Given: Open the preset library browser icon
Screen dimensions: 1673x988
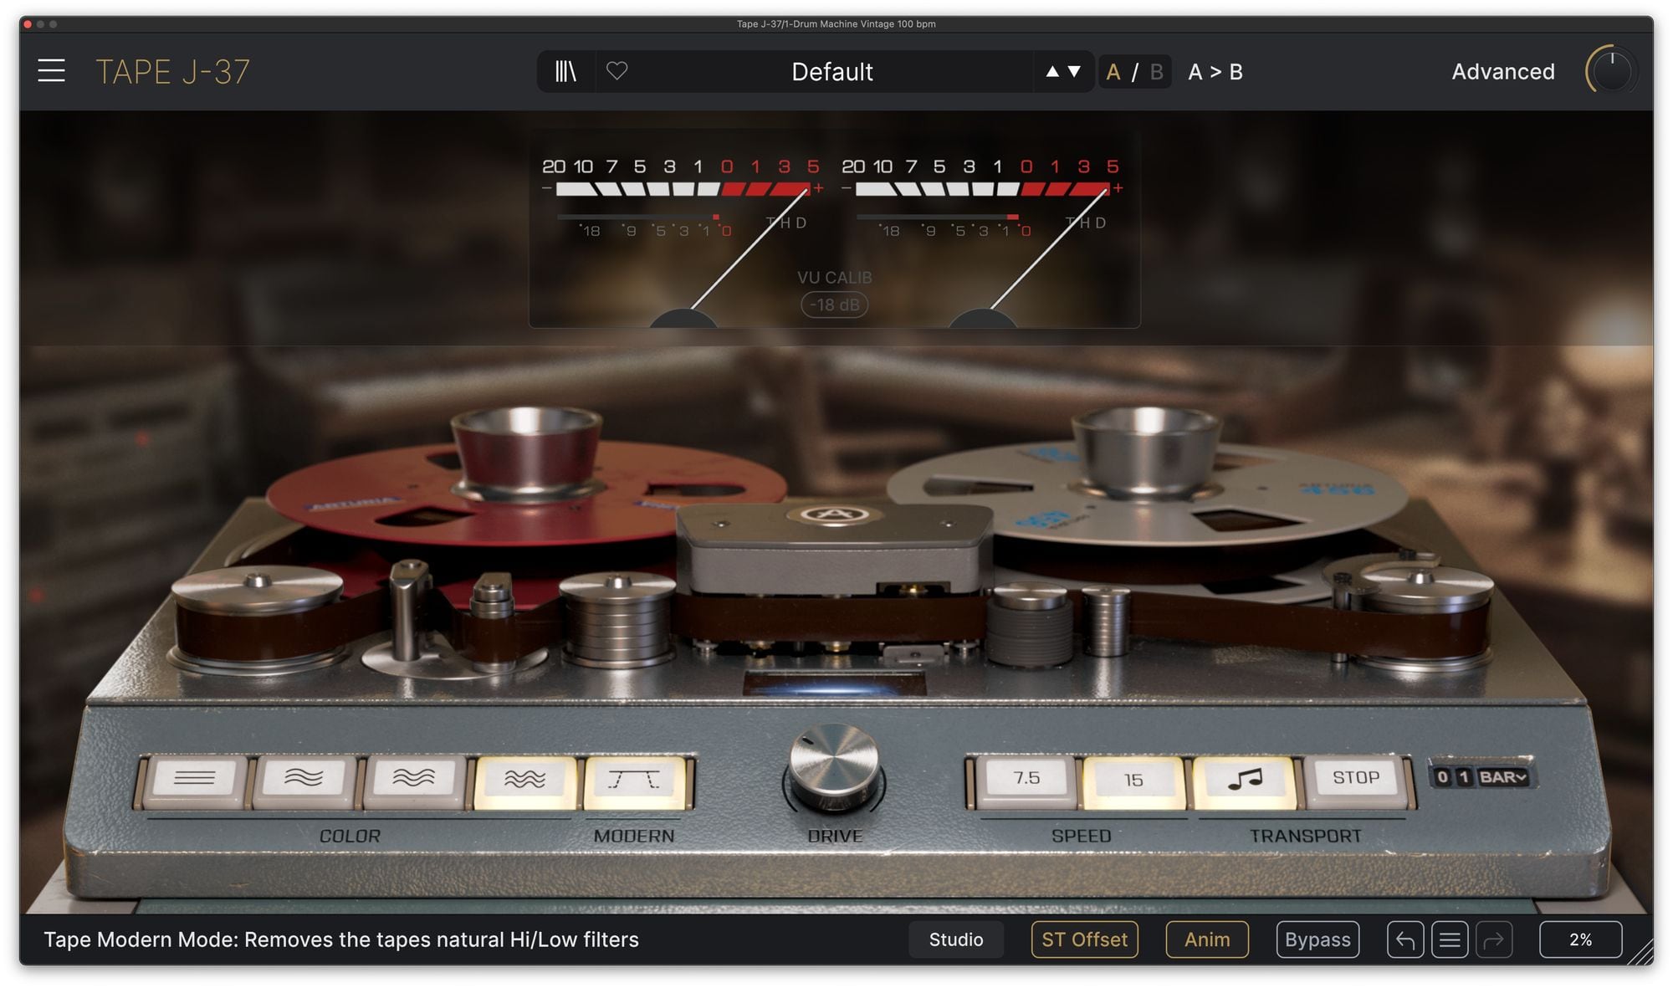Looking at the screenshot, I should [x=565, y=71].
